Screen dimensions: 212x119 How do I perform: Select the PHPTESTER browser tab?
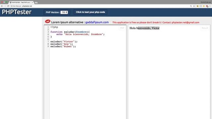tap(21, 2)
